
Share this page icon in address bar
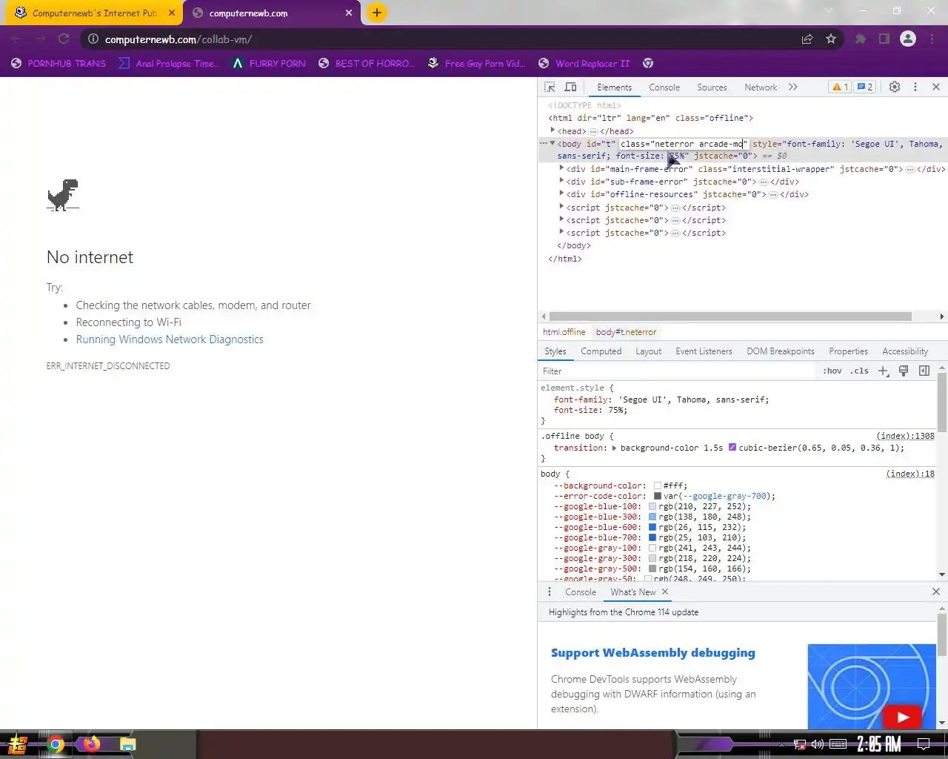(807, 39)
